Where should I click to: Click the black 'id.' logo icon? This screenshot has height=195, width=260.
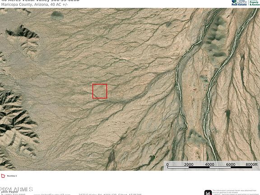(x=208, y=192)
